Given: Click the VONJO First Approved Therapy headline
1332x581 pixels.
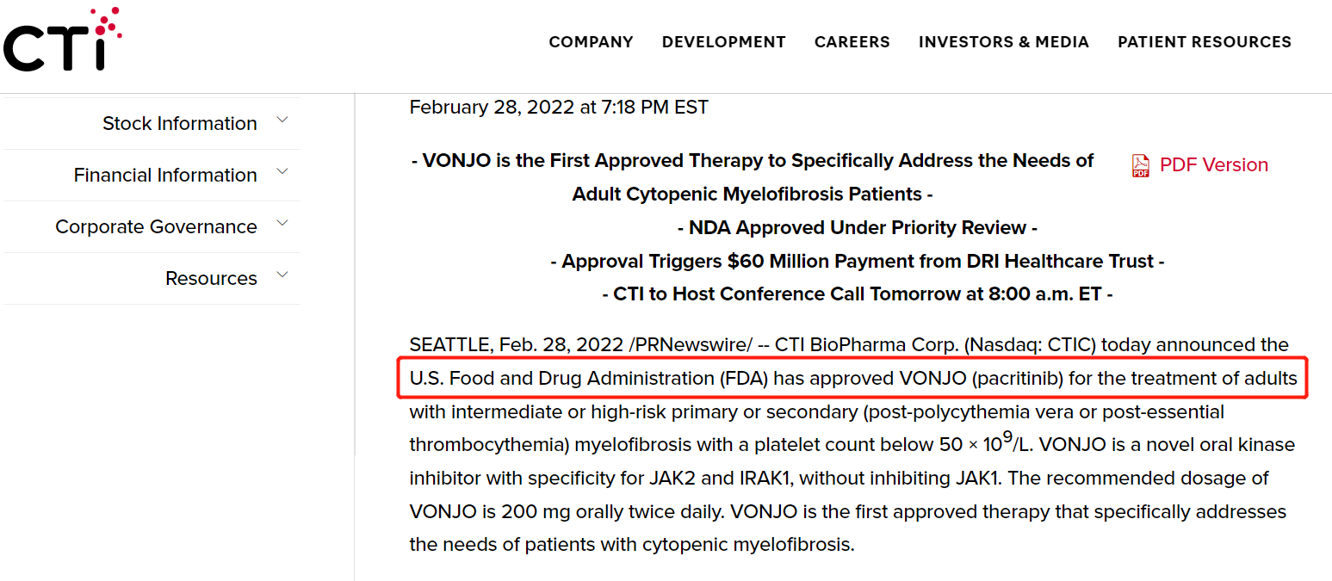Looking at the screenshot, I should [x=753, y=161].
